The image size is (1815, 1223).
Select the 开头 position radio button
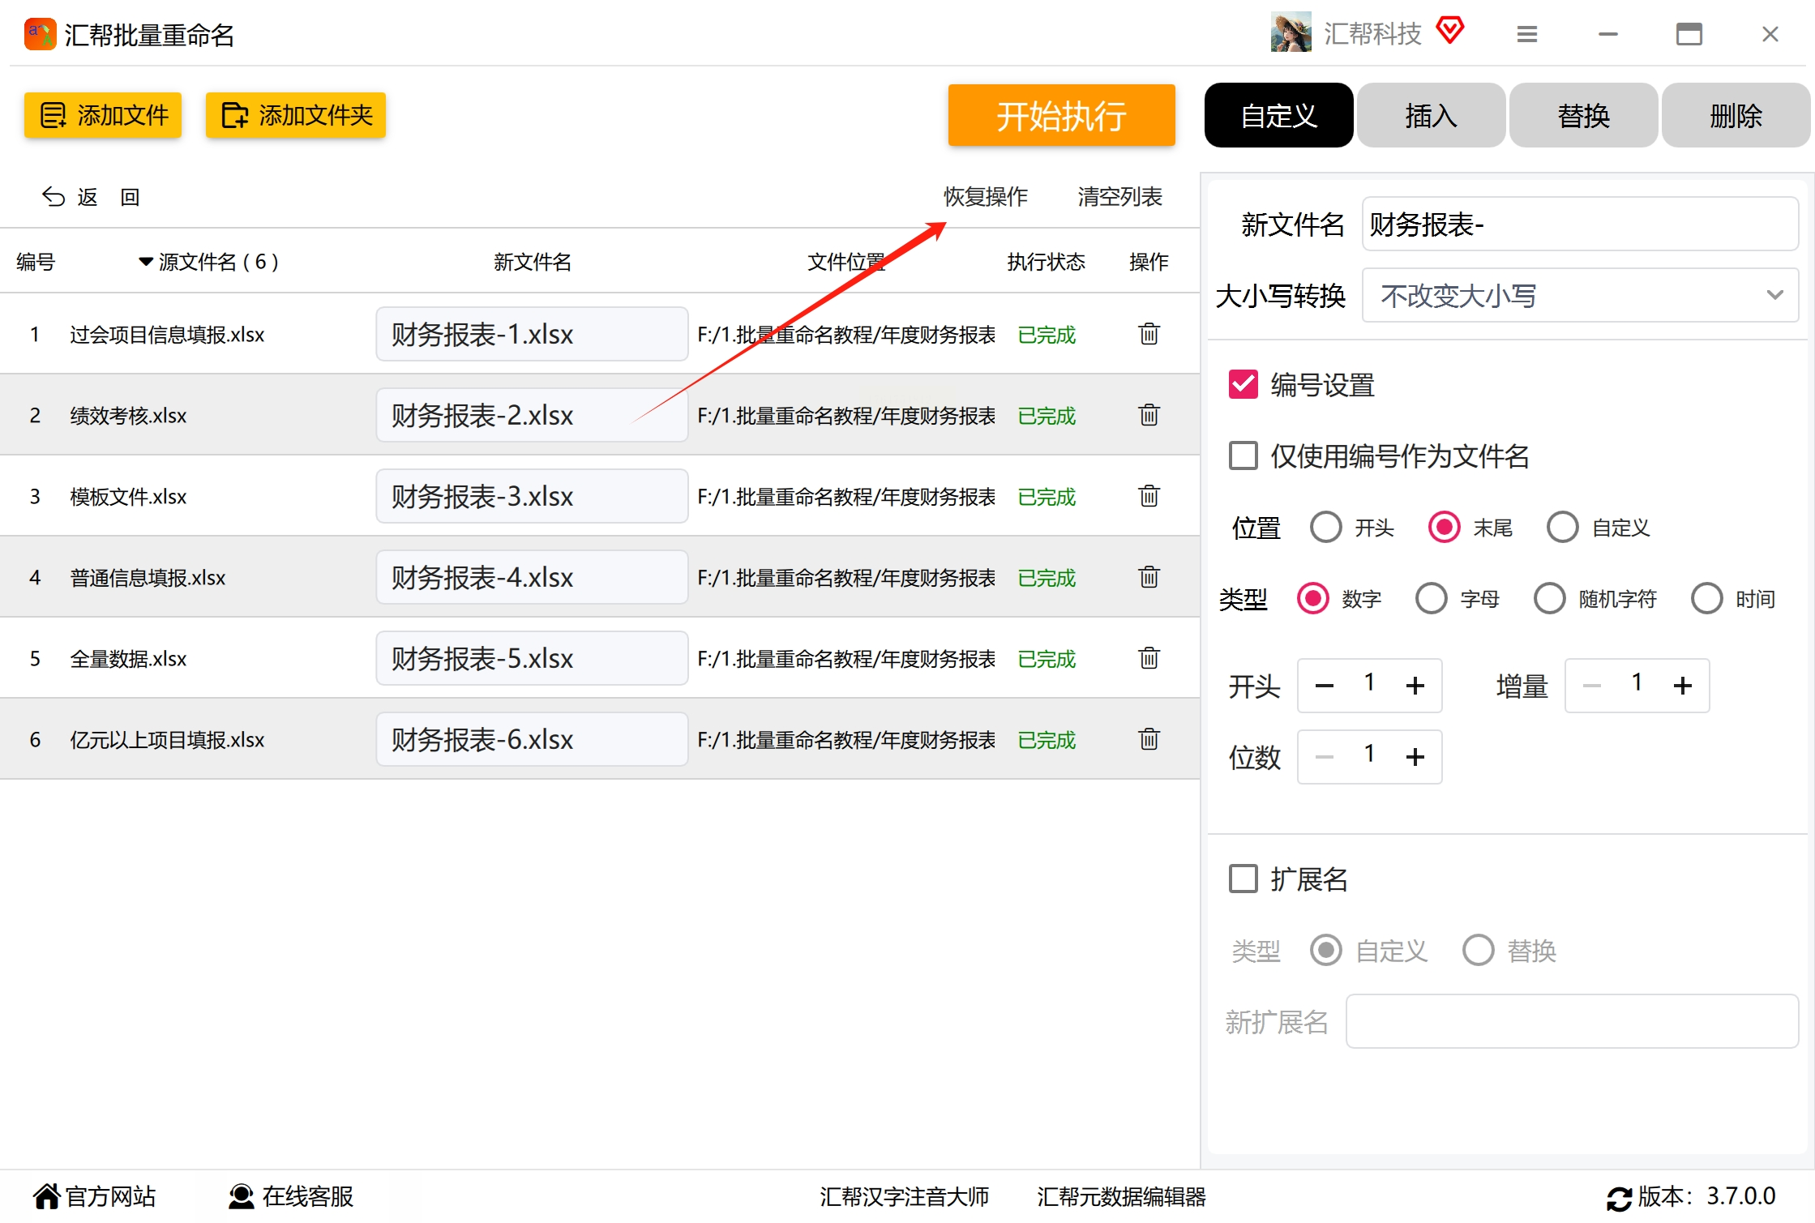(x=1325, y=528)
